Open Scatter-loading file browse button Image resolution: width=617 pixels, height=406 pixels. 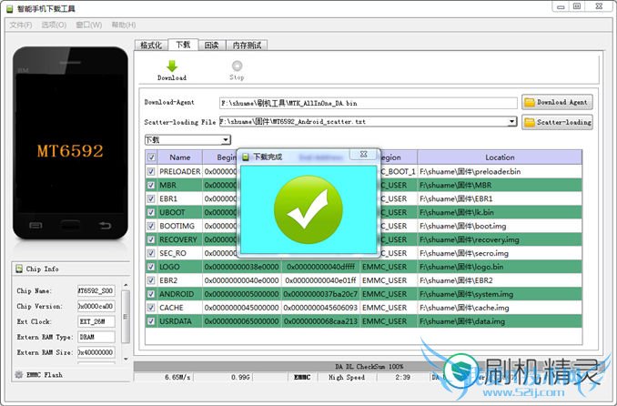(x=557, y=122)
